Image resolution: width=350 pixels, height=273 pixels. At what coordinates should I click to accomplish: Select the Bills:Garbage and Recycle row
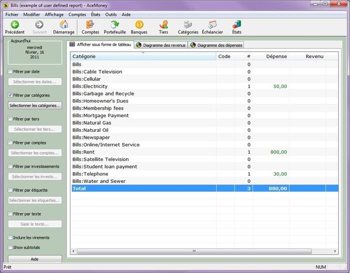(x=204, y=94)
